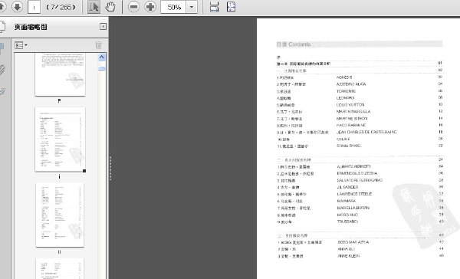The height and width of the screenshot is (279, 460).
Task: Open the attachments paperclip side panel
Action: (2, 69)
